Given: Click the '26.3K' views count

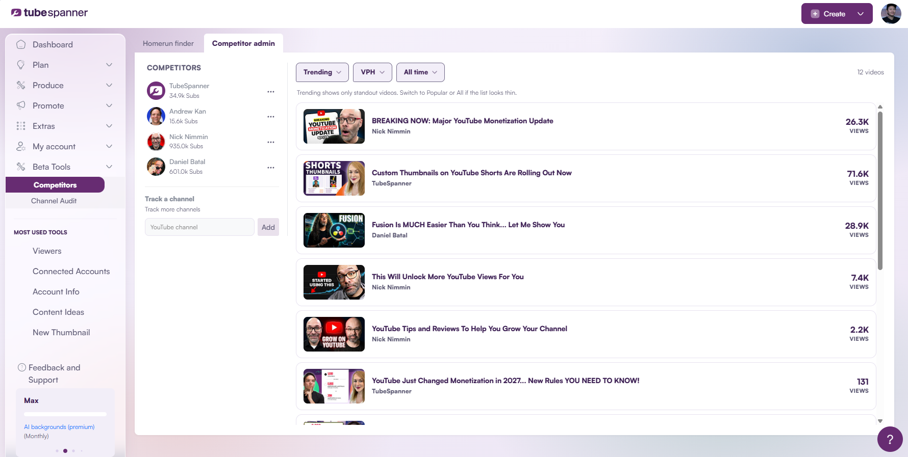Looking at the screenshot, I should (x=857, y=122).
